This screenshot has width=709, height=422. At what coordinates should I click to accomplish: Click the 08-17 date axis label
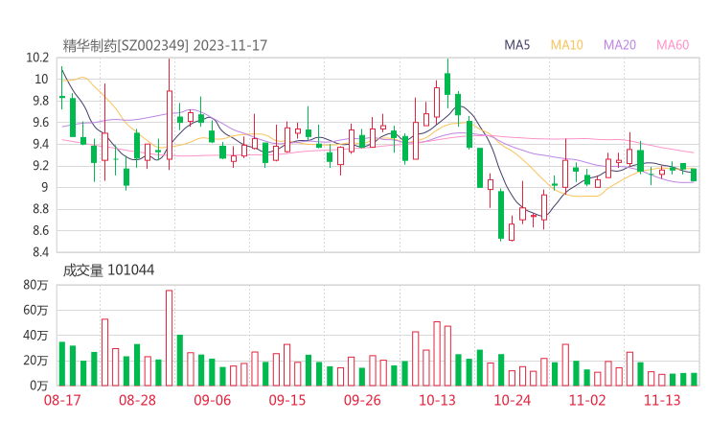(62, 400)
